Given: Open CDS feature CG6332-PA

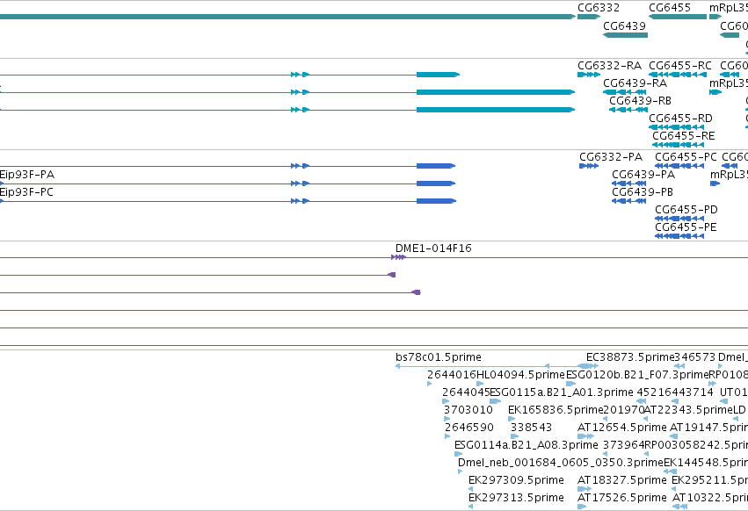Looking at the screenshot, I should 611,157.
